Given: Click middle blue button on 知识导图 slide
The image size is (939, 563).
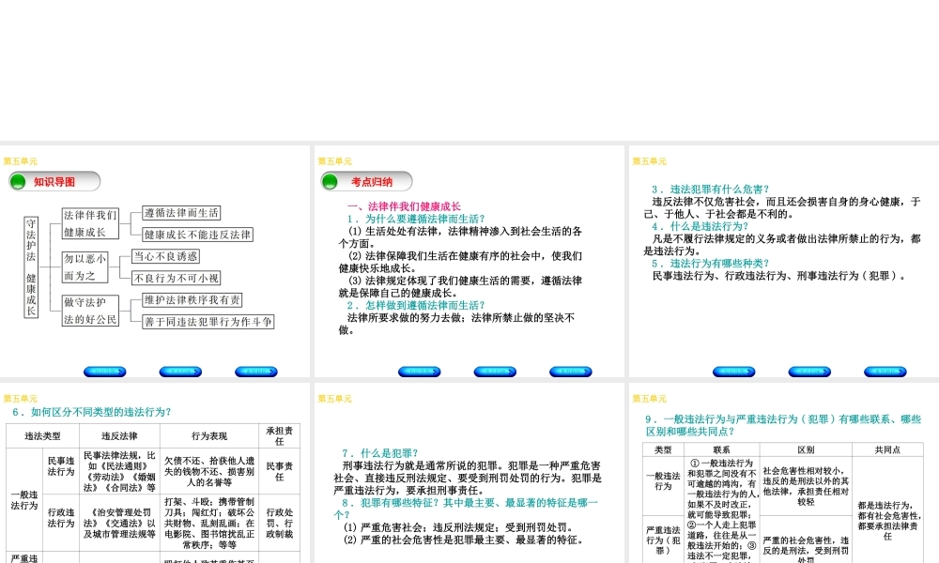Looking at the screenshot, I should click(x=180, y=372).
